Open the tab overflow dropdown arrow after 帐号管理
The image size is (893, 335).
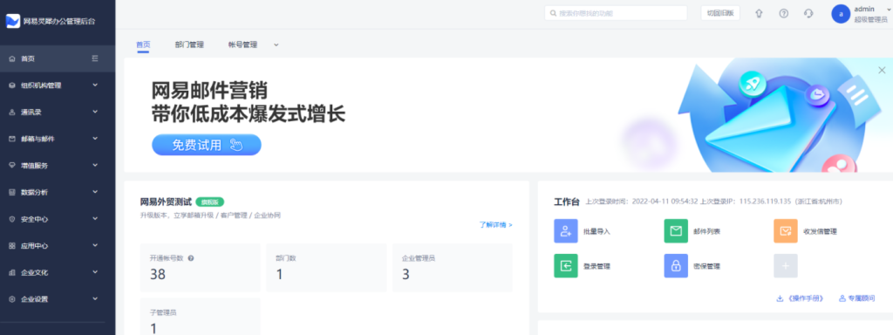[x=276, y=45]
